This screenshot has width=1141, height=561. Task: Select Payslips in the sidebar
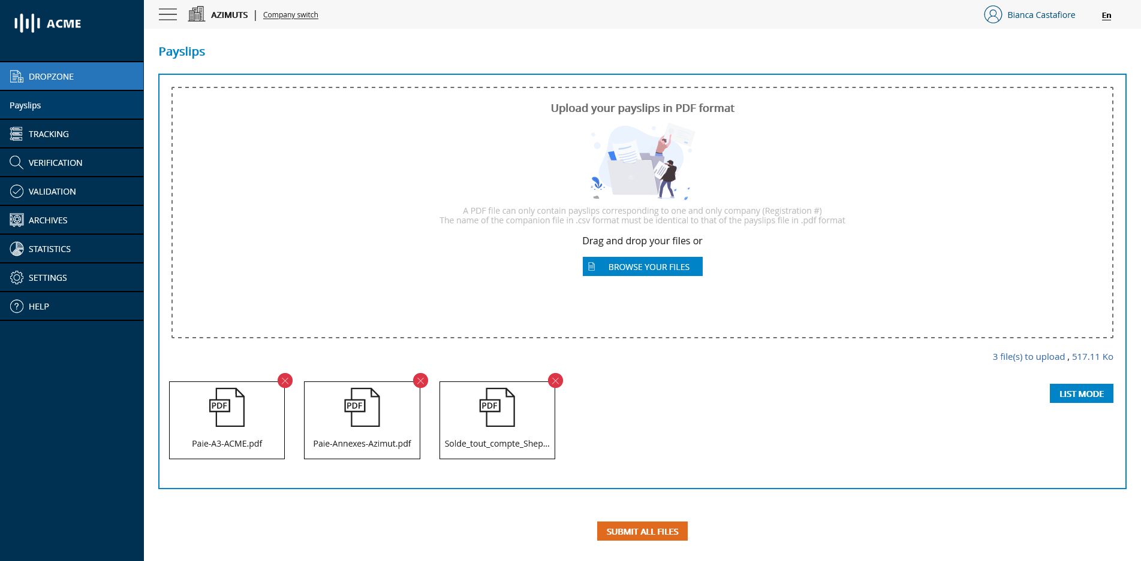(x=25, y=105)
